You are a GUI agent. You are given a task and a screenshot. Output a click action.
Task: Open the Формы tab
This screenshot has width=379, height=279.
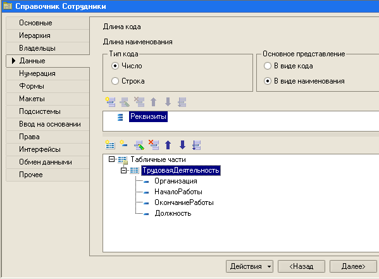tap(47, 86)
